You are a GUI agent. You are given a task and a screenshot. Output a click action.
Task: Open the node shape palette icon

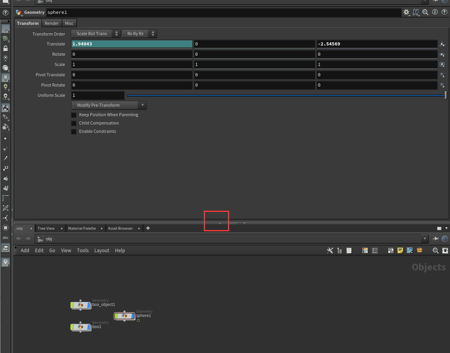(x=374, y=251)
